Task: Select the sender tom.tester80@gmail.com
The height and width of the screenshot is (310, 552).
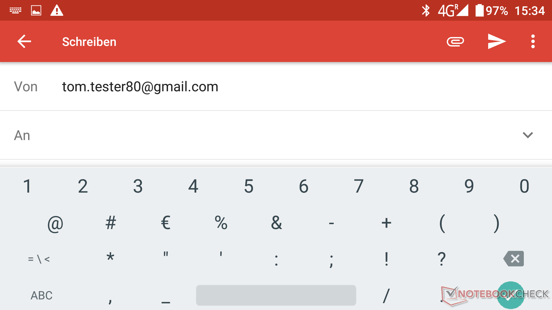Action: click(x=140, y=86)
